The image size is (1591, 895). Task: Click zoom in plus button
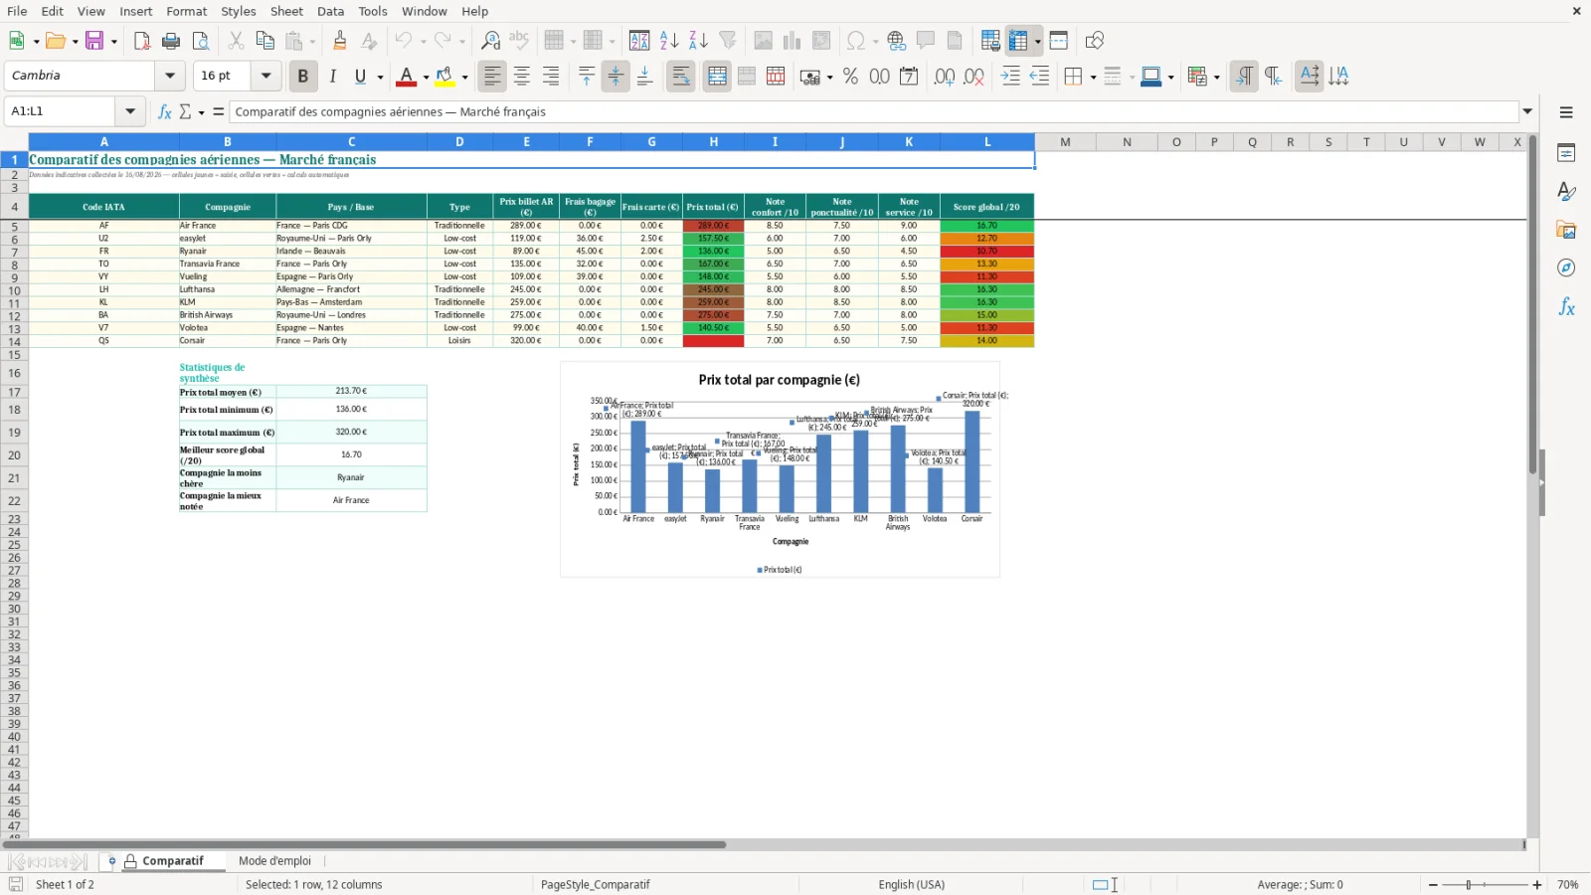click(1537, 885)
